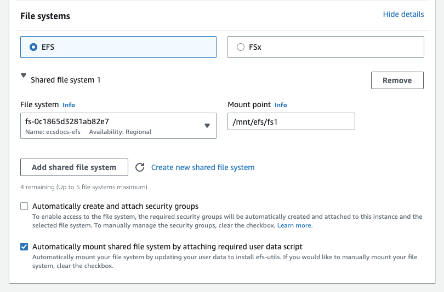444x292 pixels.
Task: Click the Shared file system 1 heading text
Action: [66, 80]
